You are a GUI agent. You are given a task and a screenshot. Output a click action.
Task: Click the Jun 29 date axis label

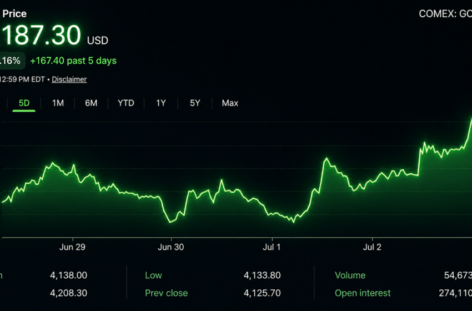[x=72, y=247]
